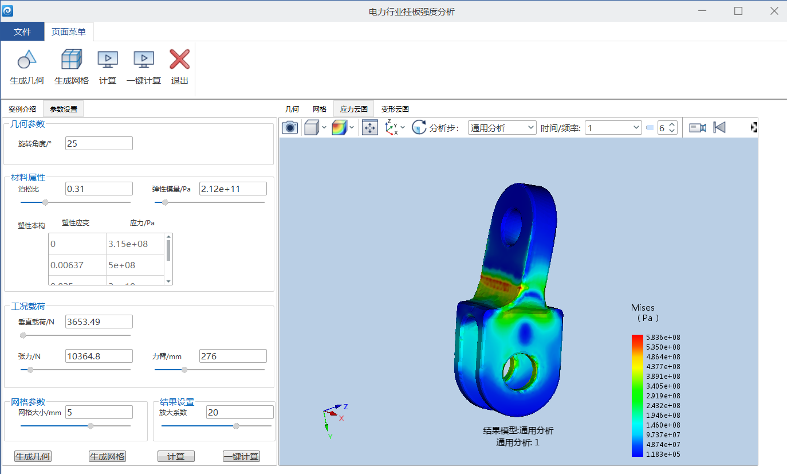Click the toolbar overflow icon at right edge
Viewport: 787px width, 474px height.
click(754, 127)
